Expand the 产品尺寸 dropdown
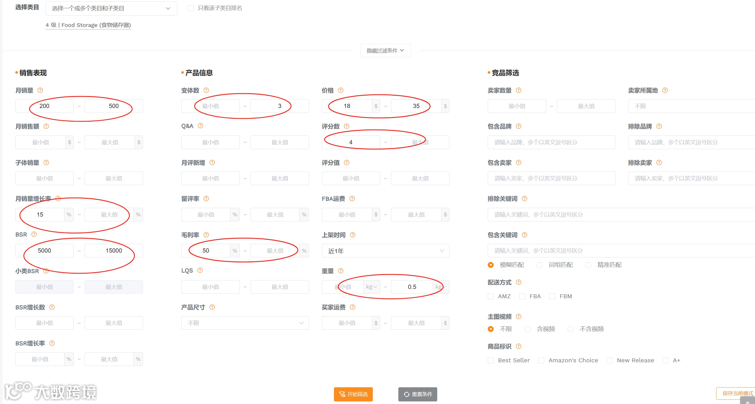 [x=245, y=323]
